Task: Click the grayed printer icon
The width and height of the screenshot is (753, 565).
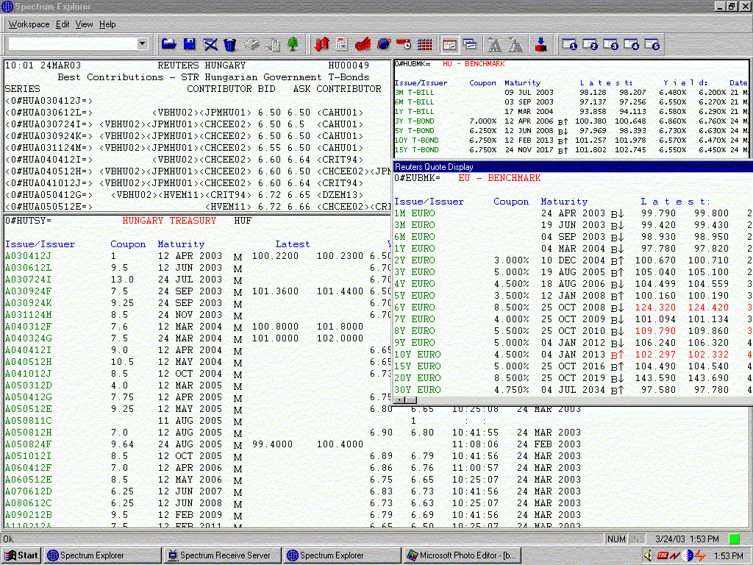Action: tap(251, 44)
